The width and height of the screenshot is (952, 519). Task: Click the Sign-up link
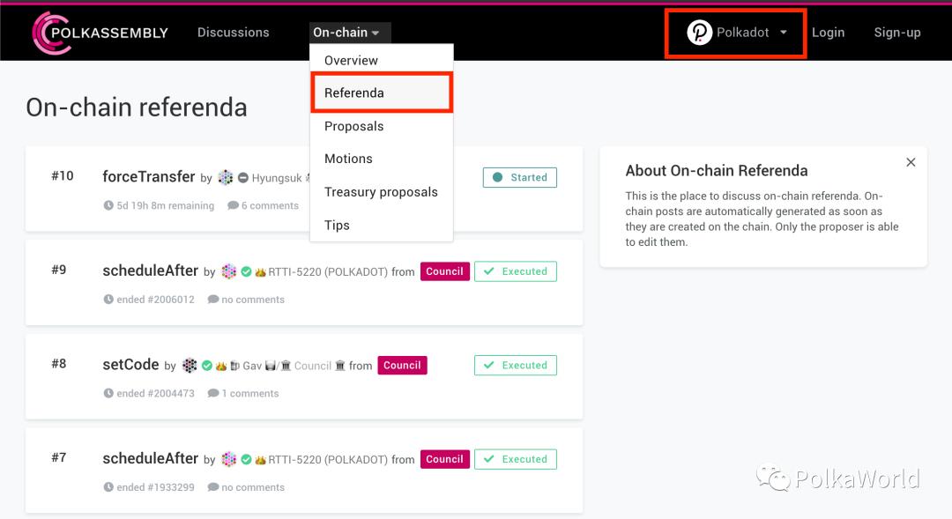coord(897,33)
